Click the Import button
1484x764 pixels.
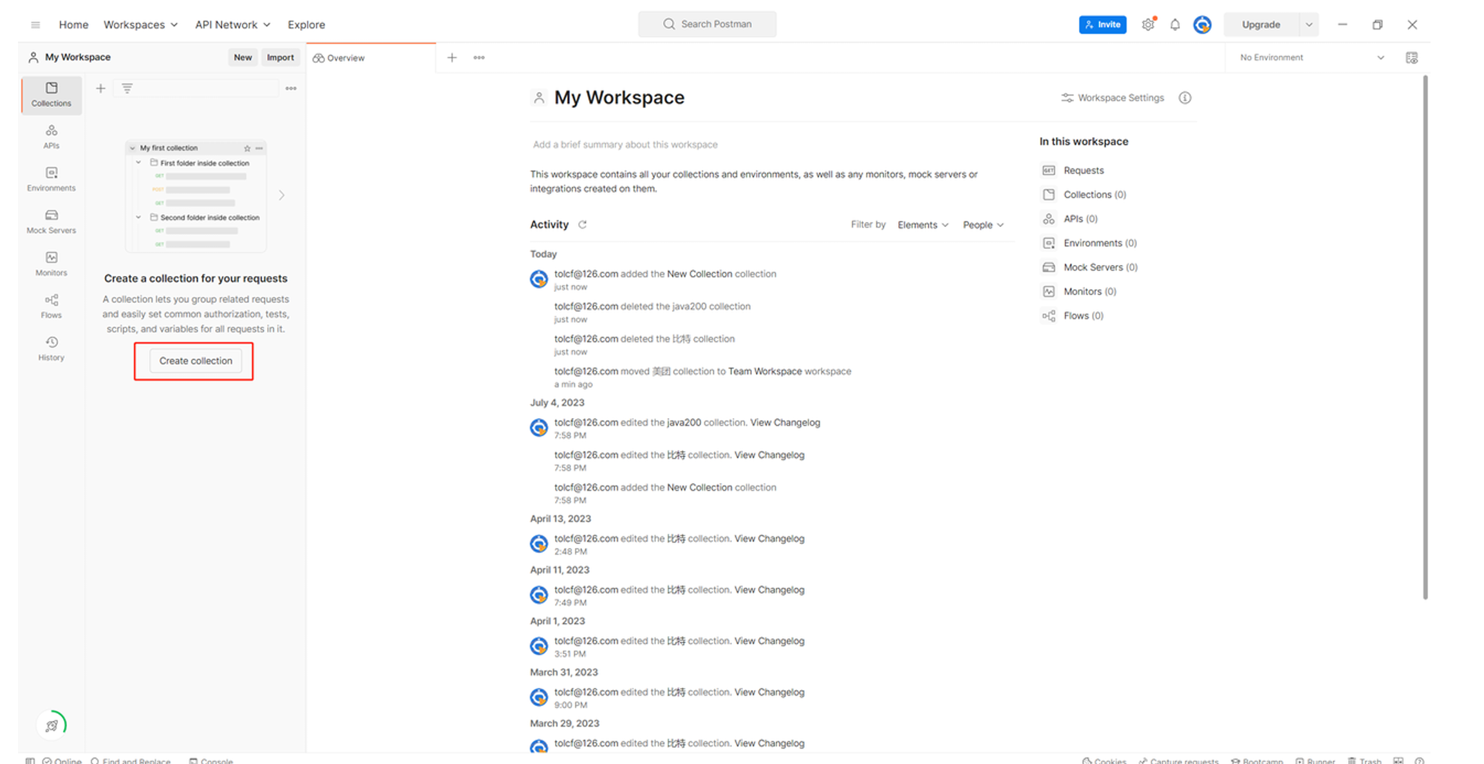[280, 57]
